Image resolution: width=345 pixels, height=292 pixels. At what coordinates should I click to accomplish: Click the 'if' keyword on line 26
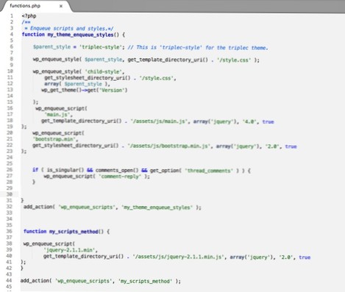tap(35, 170)
